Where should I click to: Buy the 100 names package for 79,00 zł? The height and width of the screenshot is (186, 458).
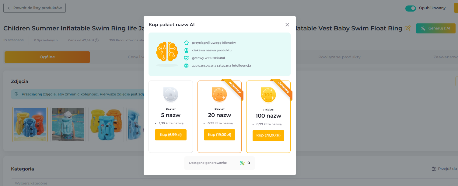tap(268, 136)
